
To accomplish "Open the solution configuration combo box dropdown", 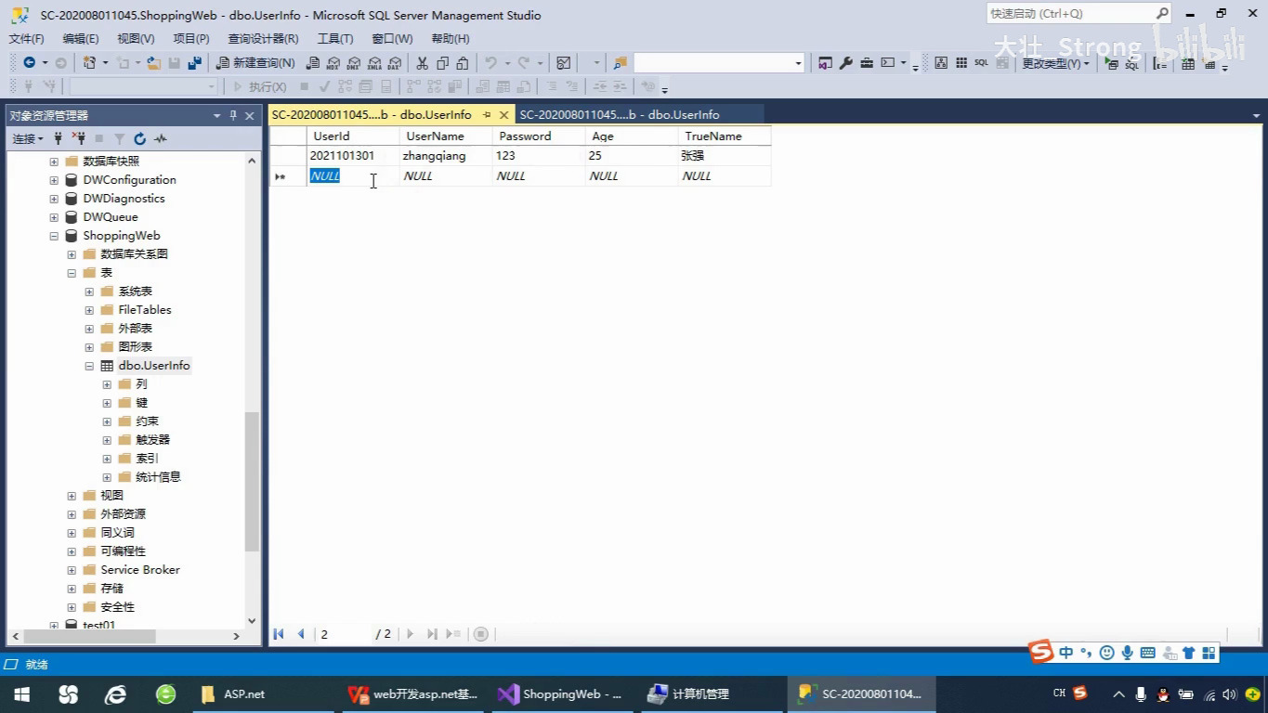I will 798,63.
